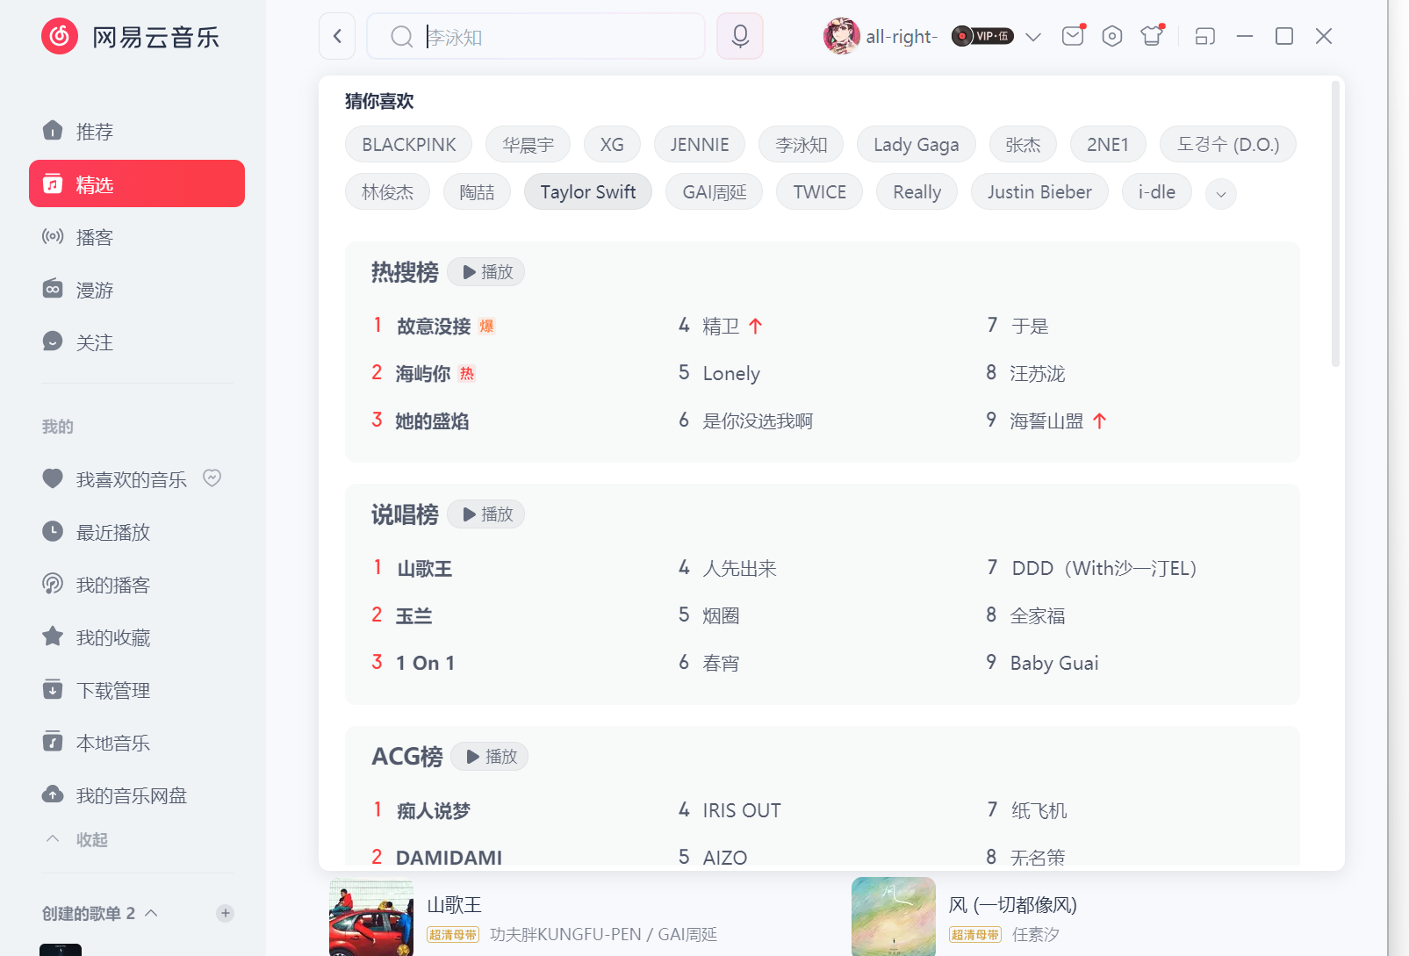The height and width of the screenshot is (956, 1409).
Task: Open the 关注 sidebar page
Action: [x=137, y=341]
